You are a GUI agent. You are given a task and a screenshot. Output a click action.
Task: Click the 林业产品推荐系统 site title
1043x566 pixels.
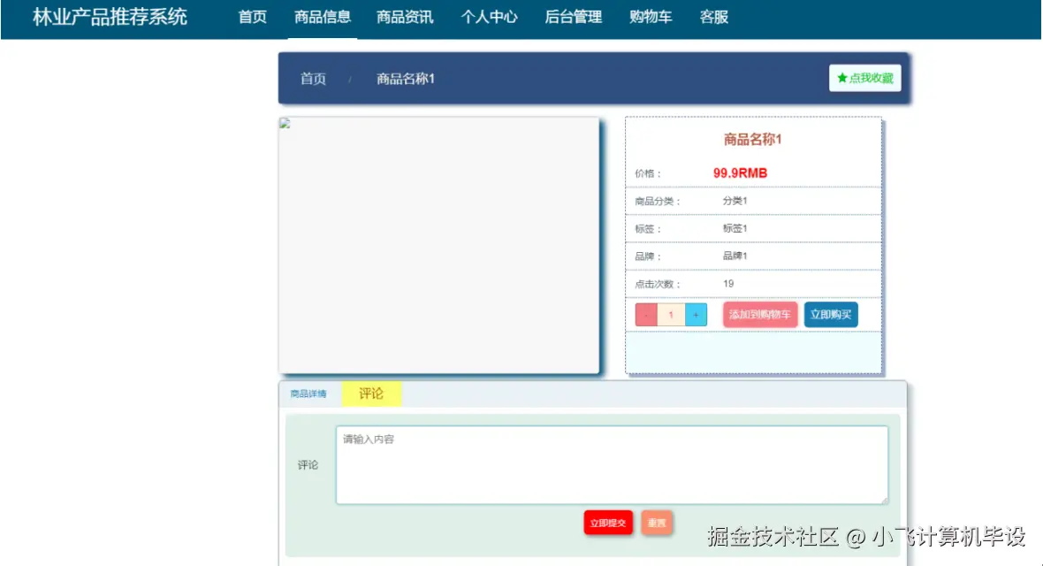(x=110, y=17)
